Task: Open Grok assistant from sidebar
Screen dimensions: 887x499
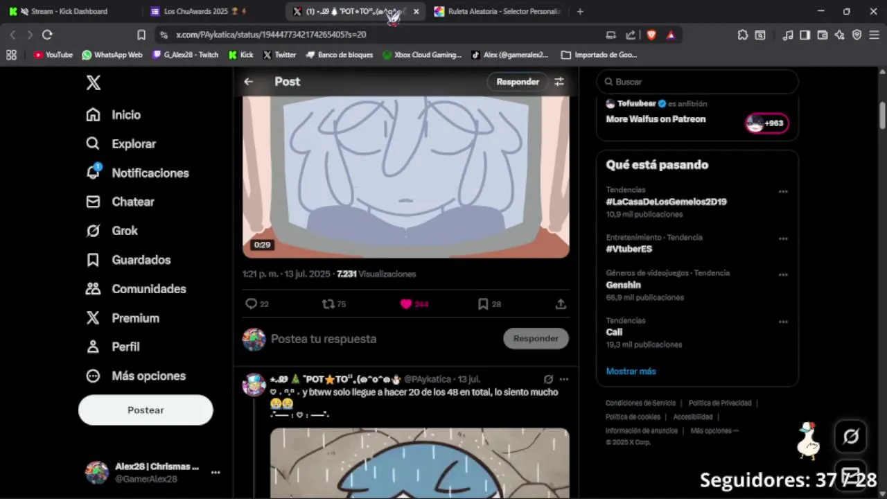Action: click(112, 231)
